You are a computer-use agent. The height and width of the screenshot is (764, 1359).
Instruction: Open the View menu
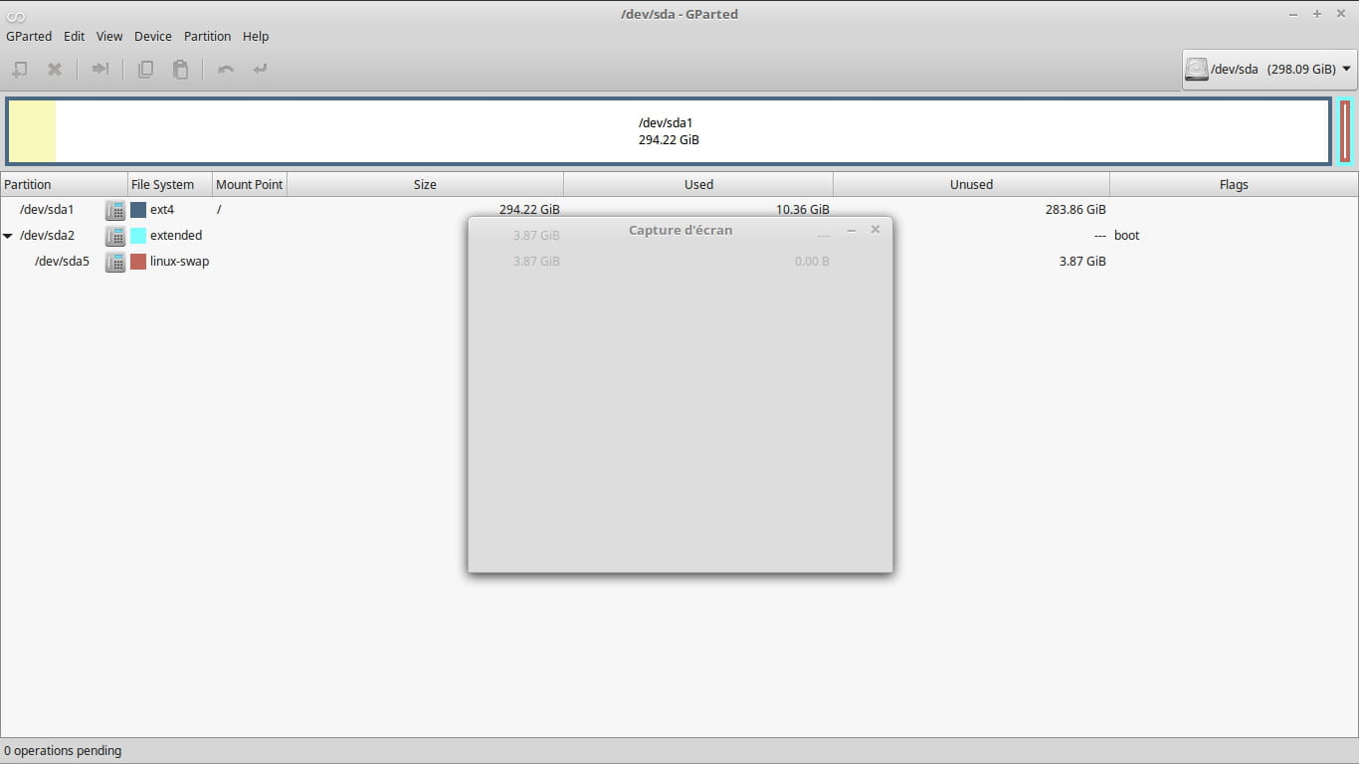(x=109, y=36)
